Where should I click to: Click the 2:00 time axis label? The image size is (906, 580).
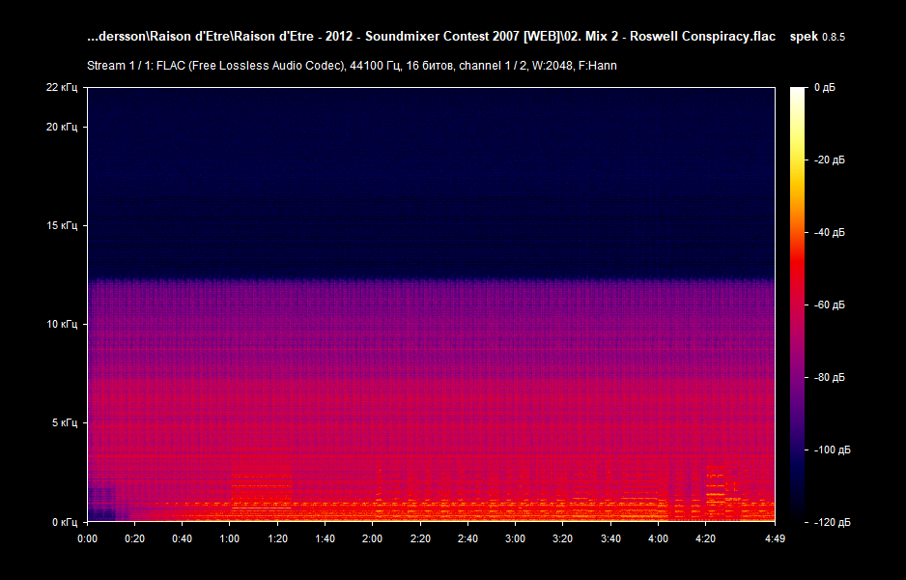coord(372,539)
